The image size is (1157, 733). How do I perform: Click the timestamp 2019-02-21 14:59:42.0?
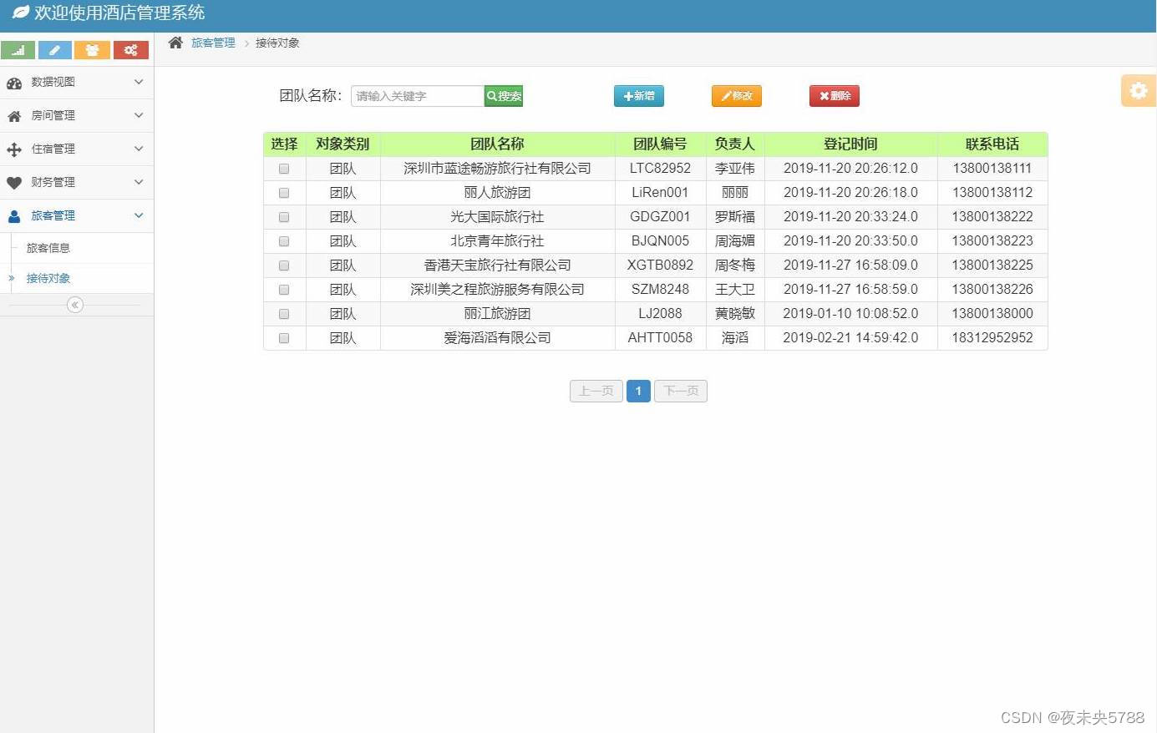coord(850,338)
